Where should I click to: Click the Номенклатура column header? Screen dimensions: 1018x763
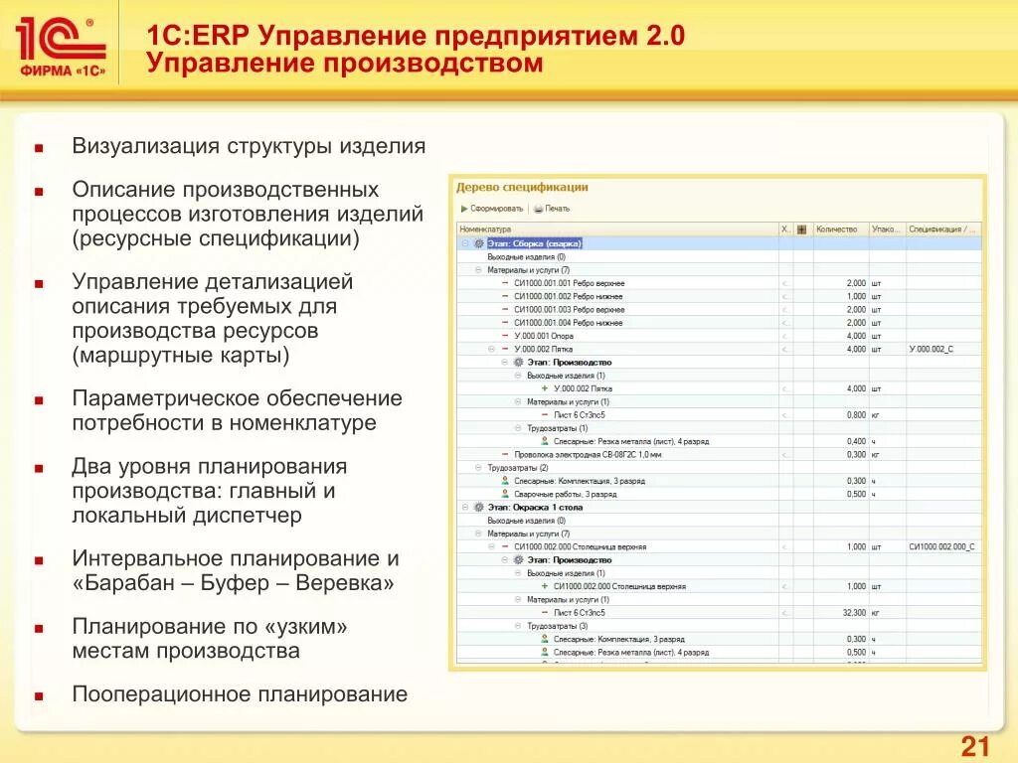pos(618,229)
